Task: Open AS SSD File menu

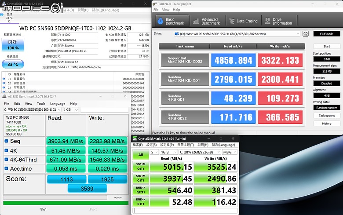Action: coord(7,103)
